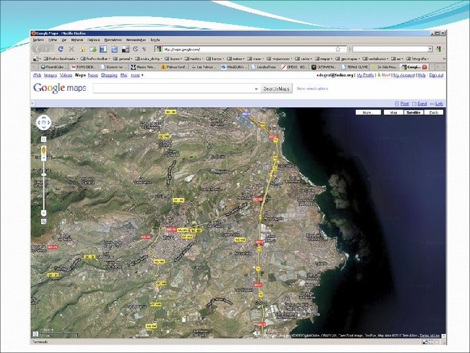Click the zoom slider handle
This screenshot has height=353, width=470.
coord(44,175)
